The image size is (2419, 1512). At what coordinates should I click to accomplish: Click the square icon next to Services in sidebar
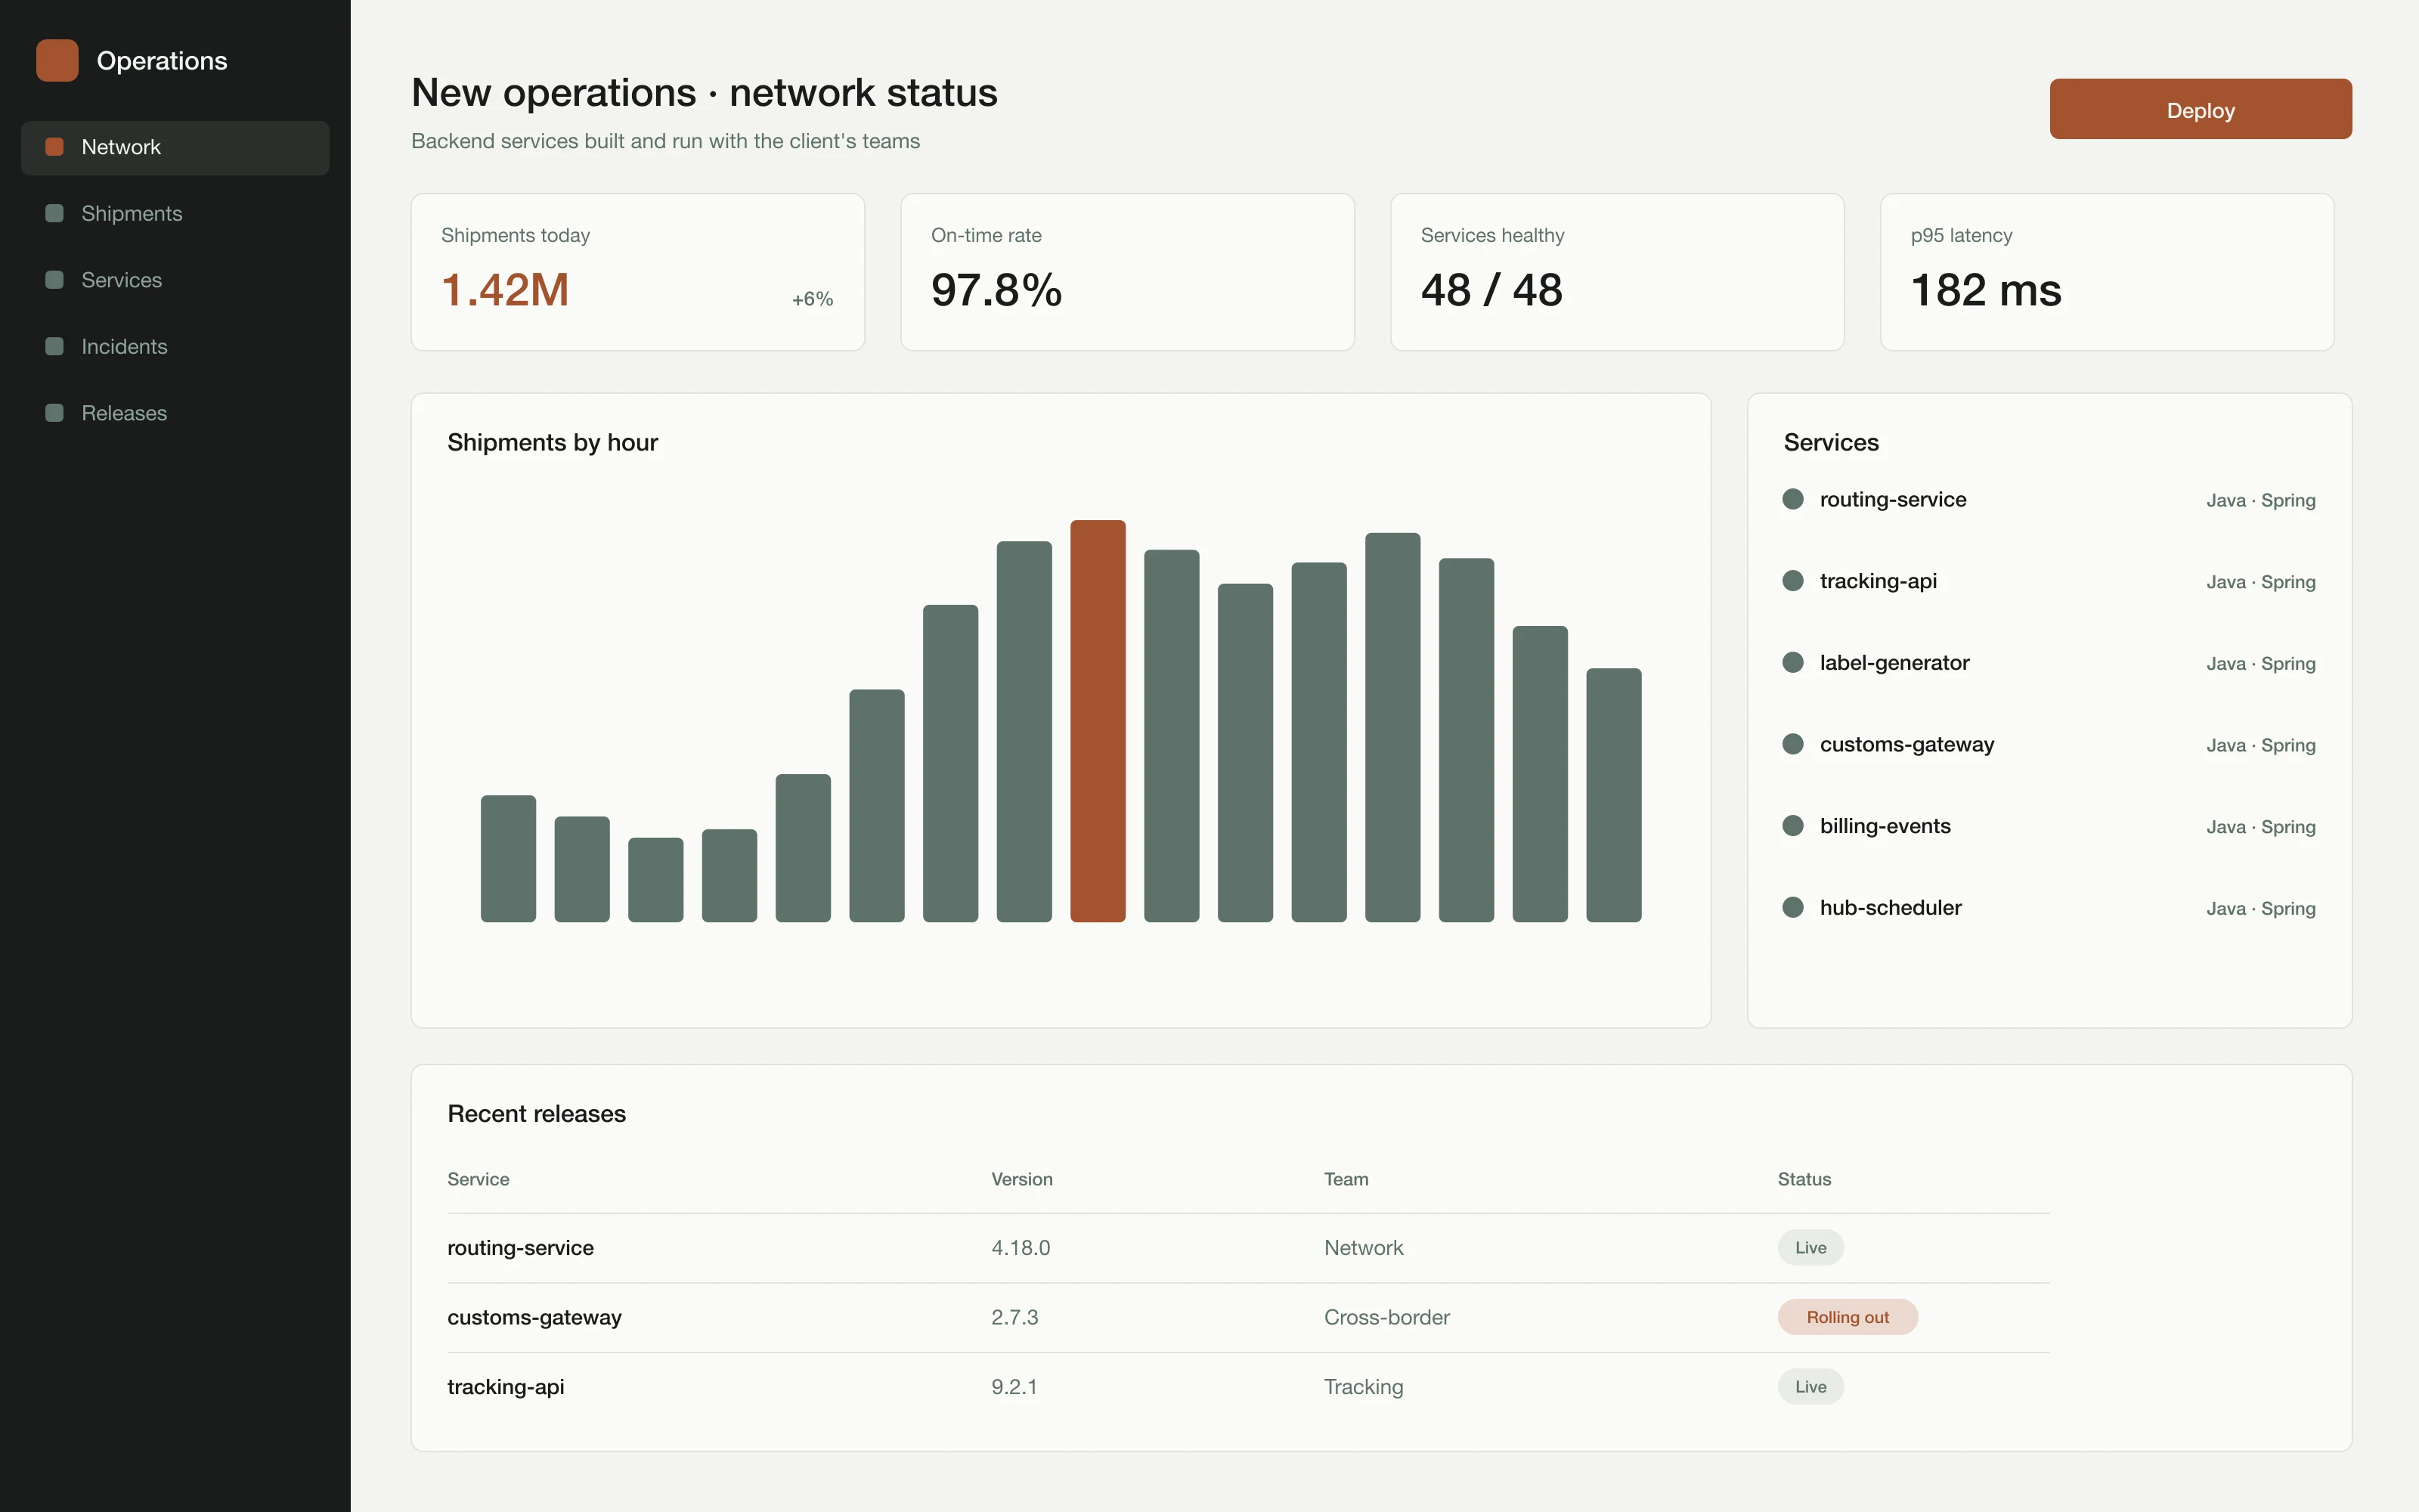55,280
